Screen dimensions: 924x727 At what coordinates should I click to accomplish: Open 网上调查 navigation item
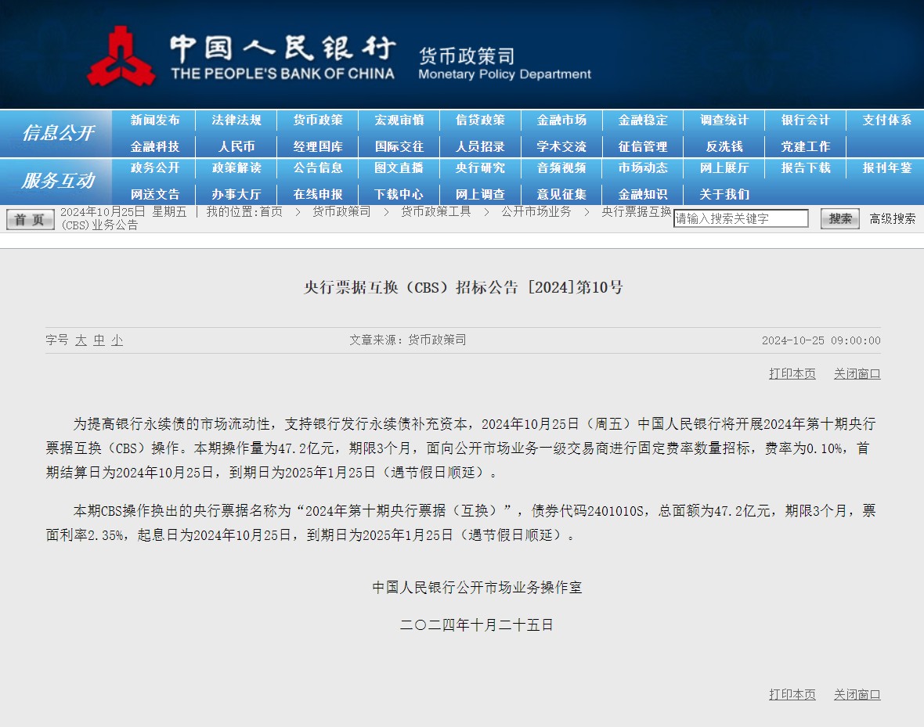[x=480, y=194]
